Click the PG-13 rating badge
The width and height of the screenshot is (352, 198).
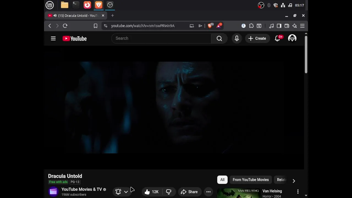[x=75, y=182]
